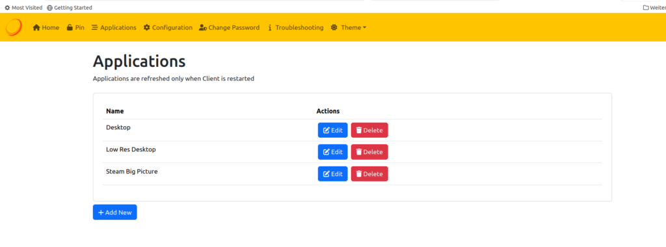Screen dimensions: 666x247
Task: Edit the Low Res Desktop application
Action: [332, 152]
